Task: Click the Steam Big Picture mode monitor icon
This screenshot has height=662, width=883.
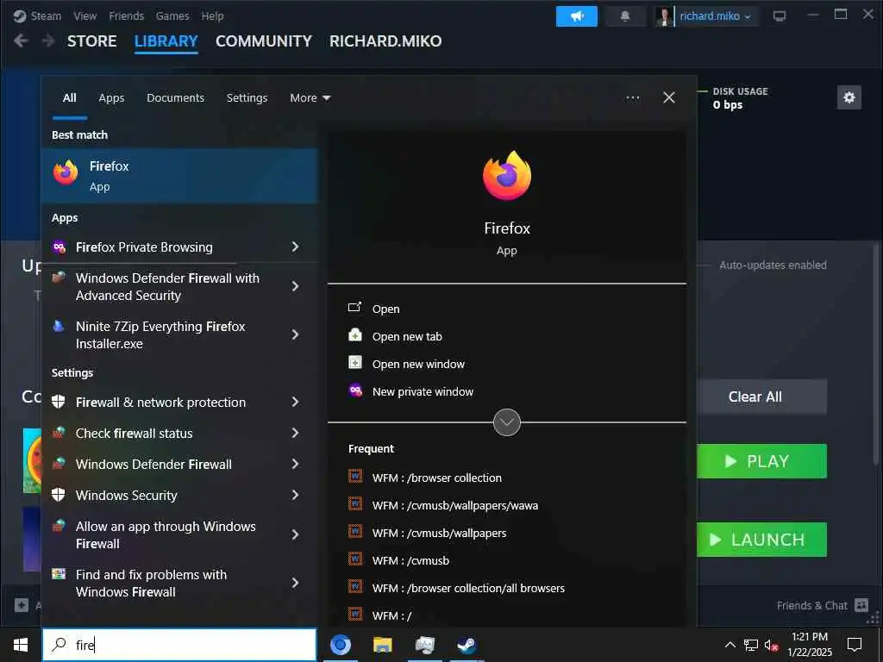Action: point(780,16)
